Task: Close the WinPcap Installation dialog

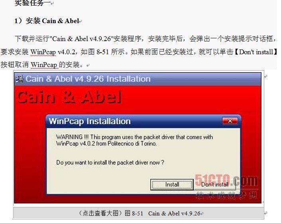Action: (x=230, y=121)
